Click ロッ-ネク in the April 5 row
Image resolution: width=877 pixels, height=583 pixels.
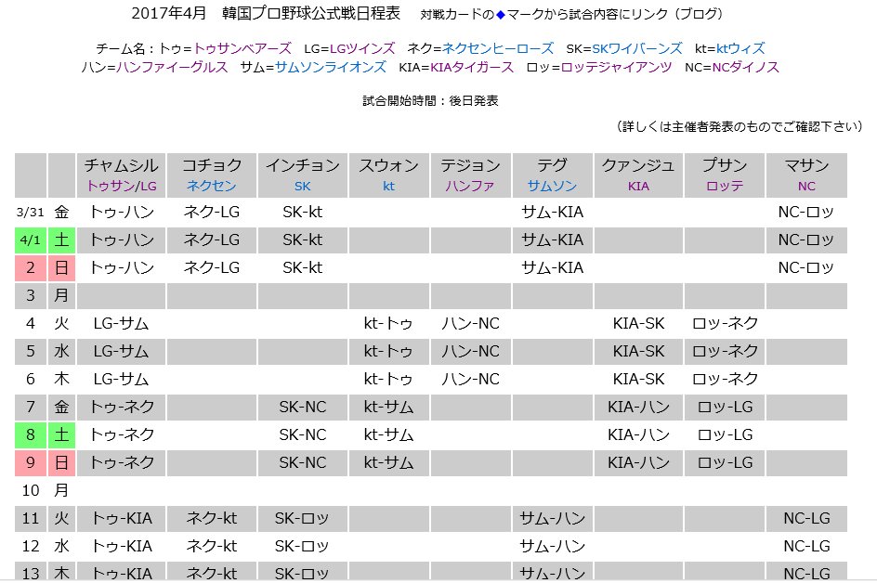tap(725, 352)
